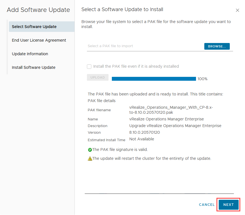
Task: Click the Browse button for PAK file
Action: (x=217, y=46)
